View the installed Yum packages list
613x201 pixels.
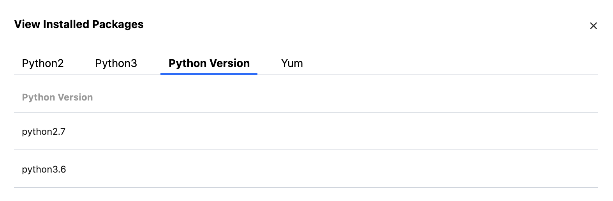click(292, 63)
